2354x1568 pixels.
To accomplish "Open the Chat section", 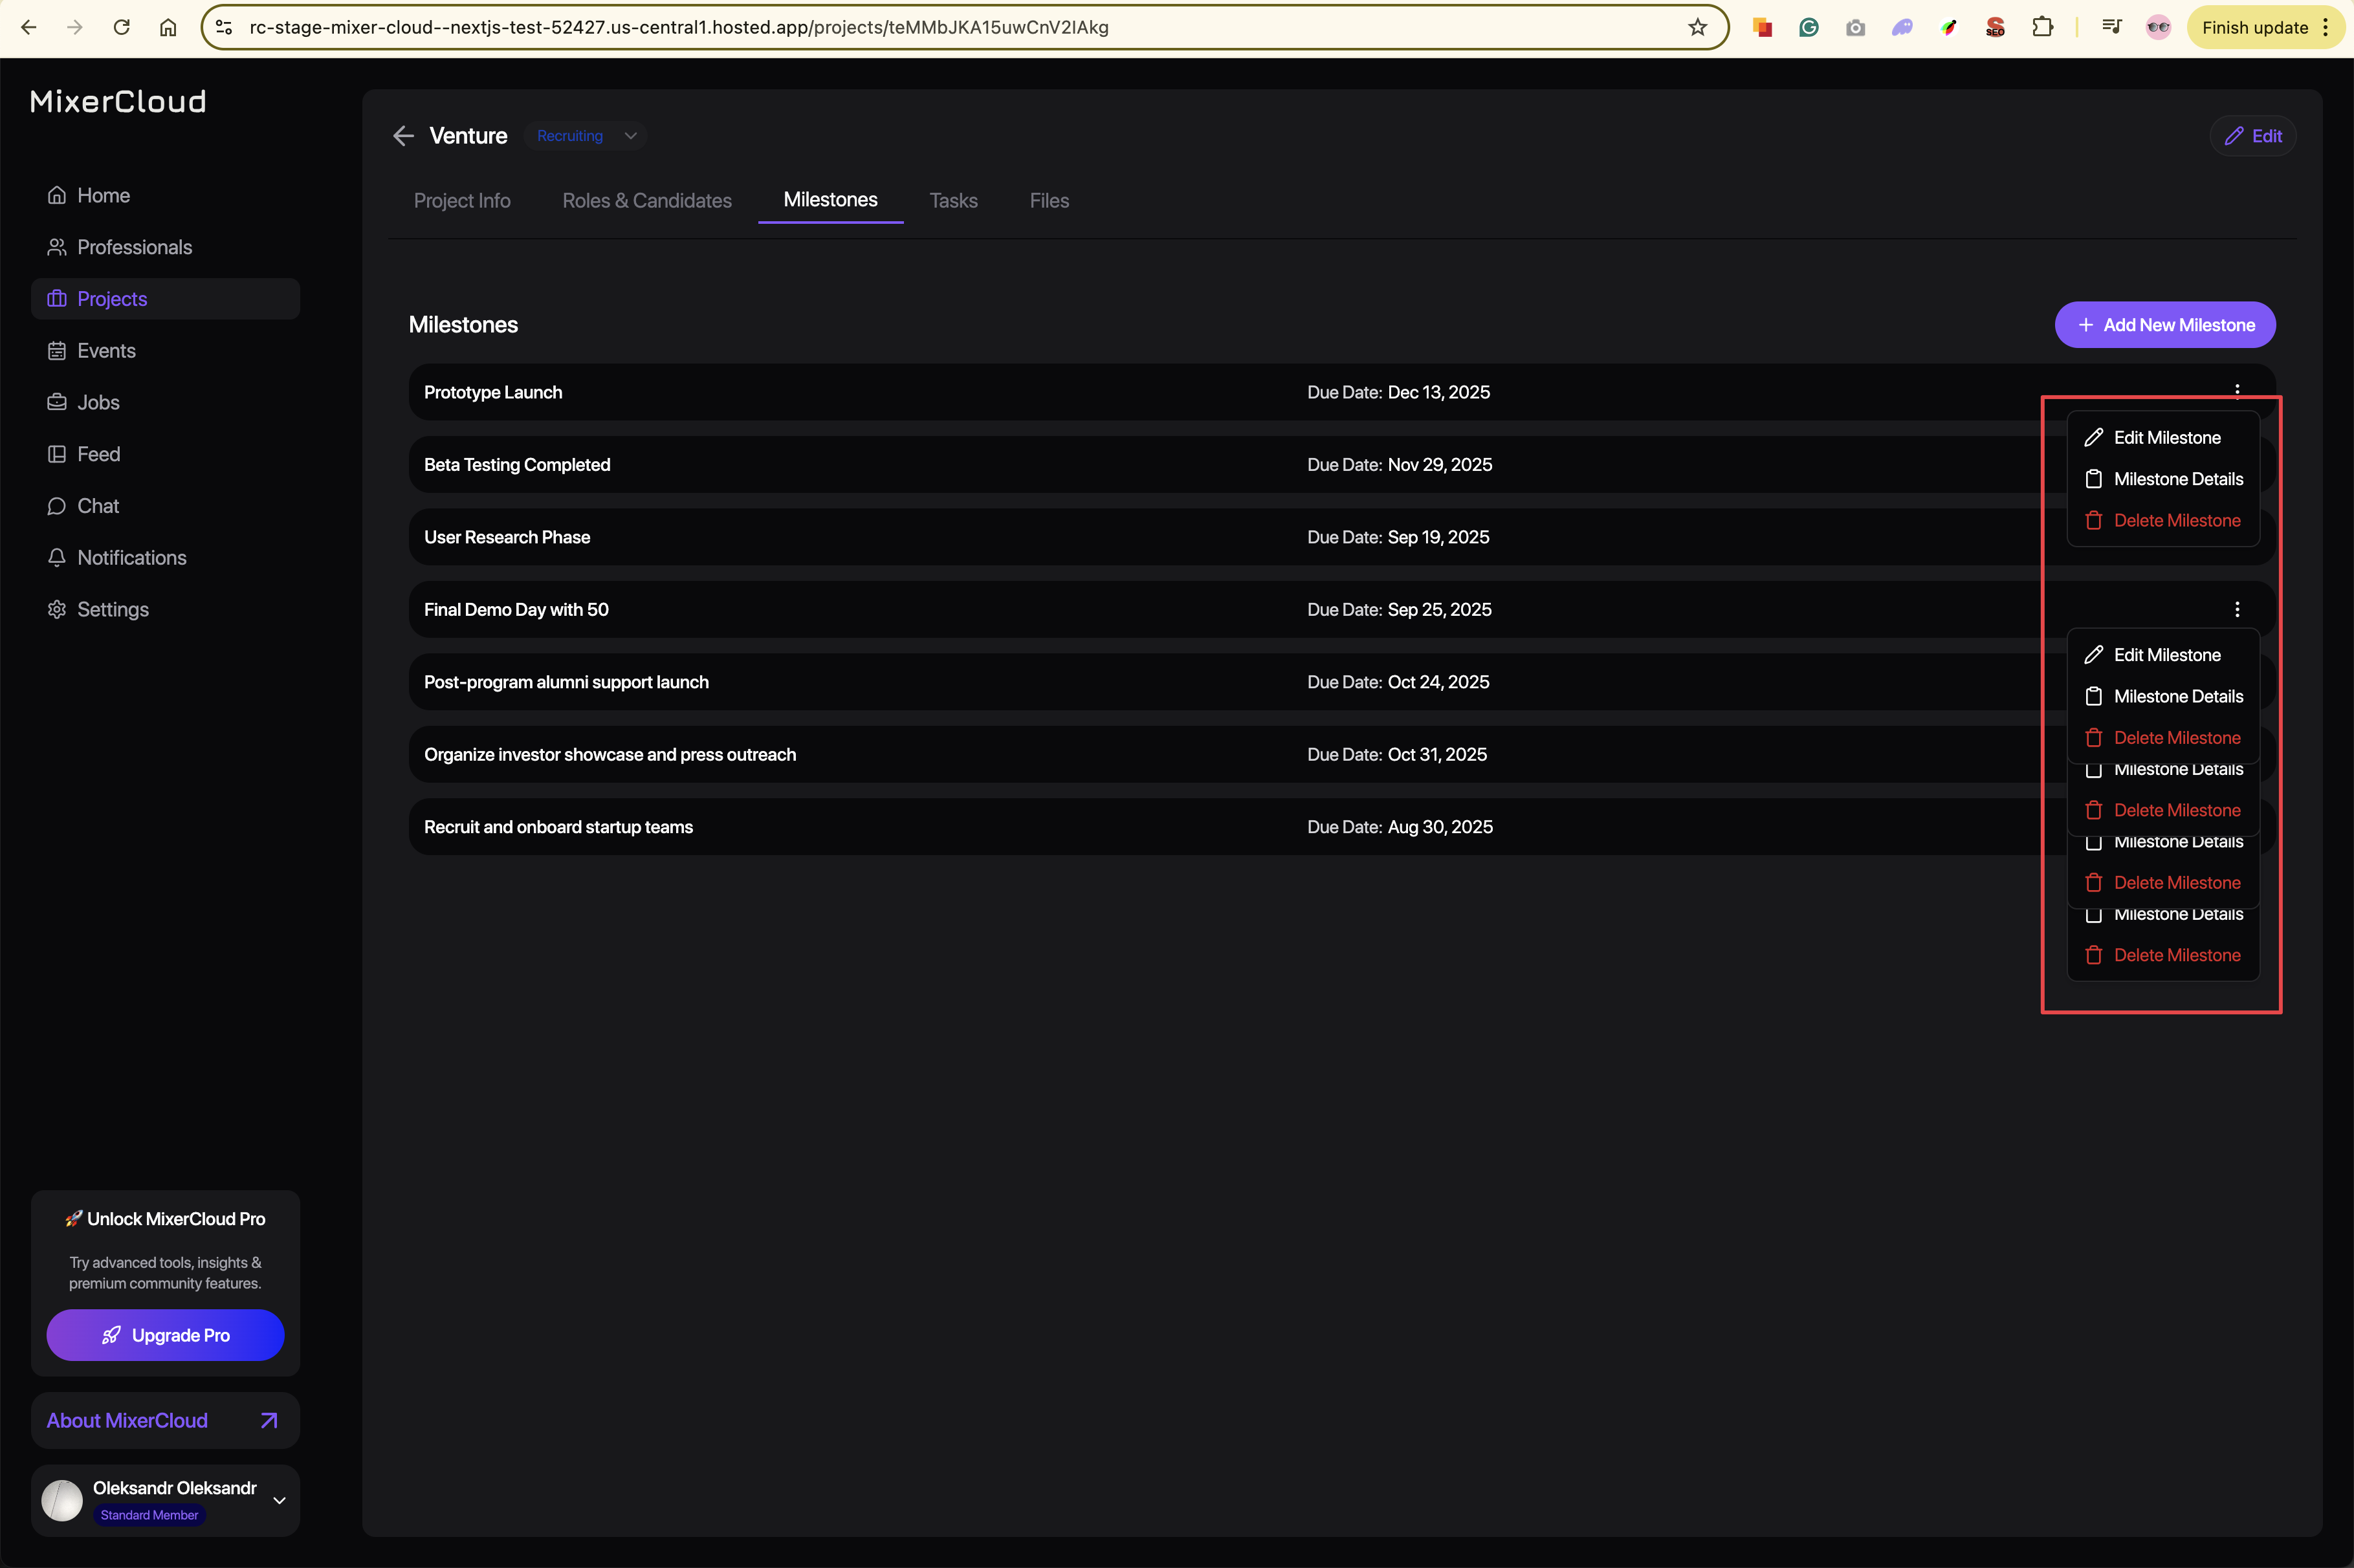I will [x=97, y=506].
